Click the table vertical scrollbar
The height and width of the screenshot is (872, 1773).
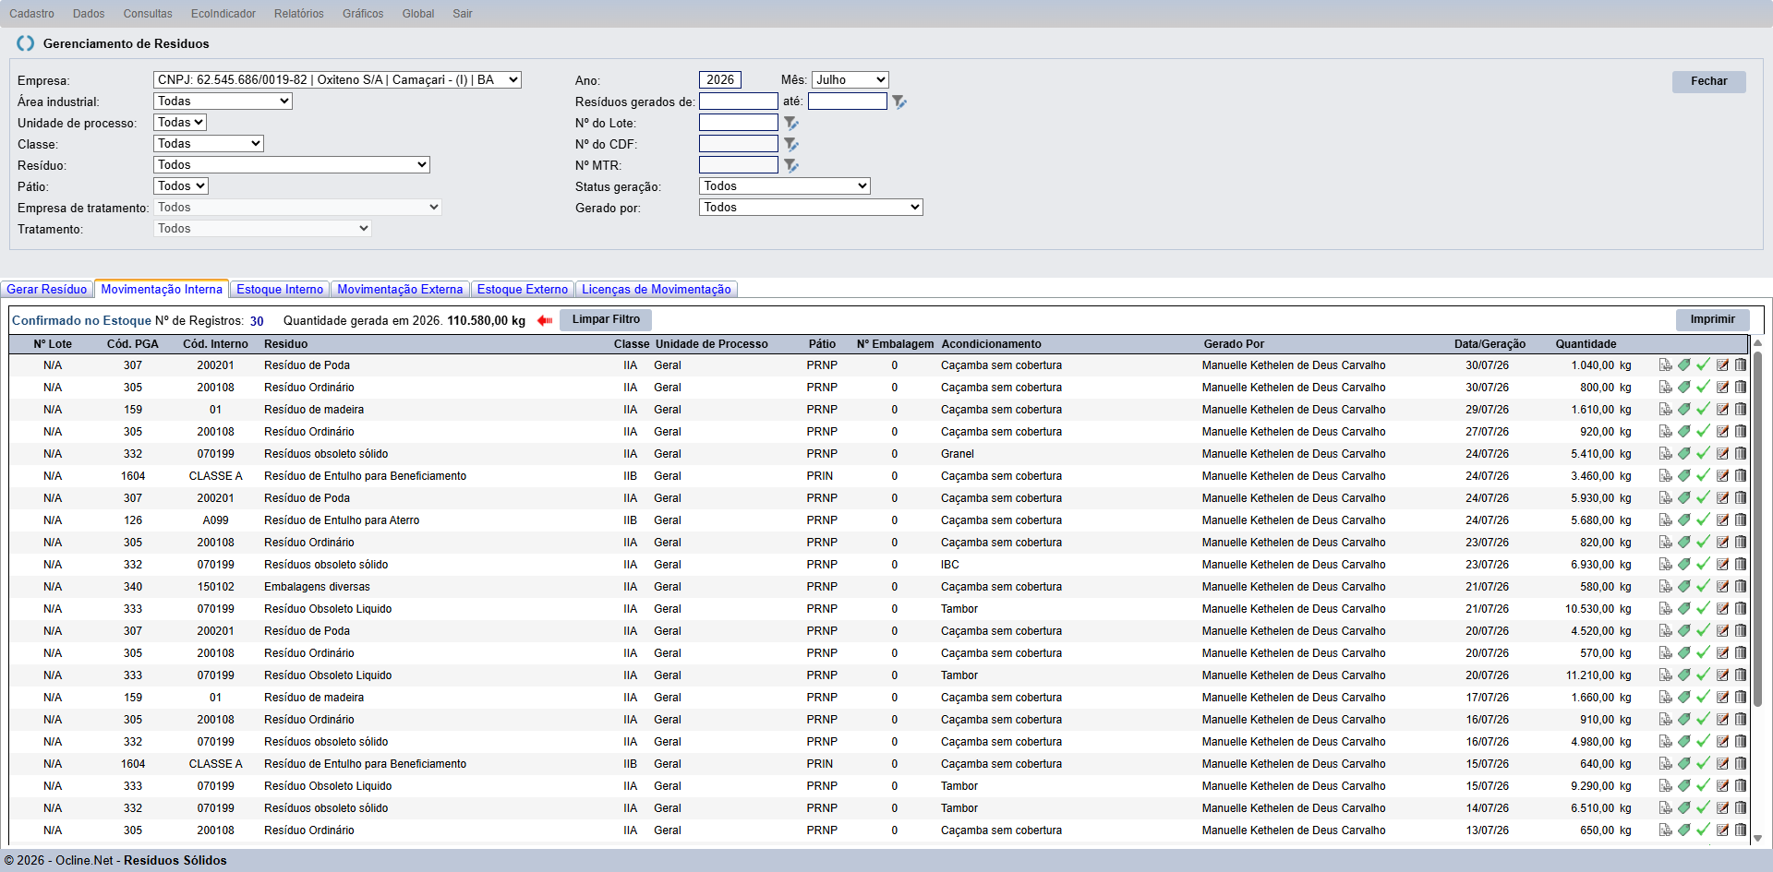(1758, 591)
